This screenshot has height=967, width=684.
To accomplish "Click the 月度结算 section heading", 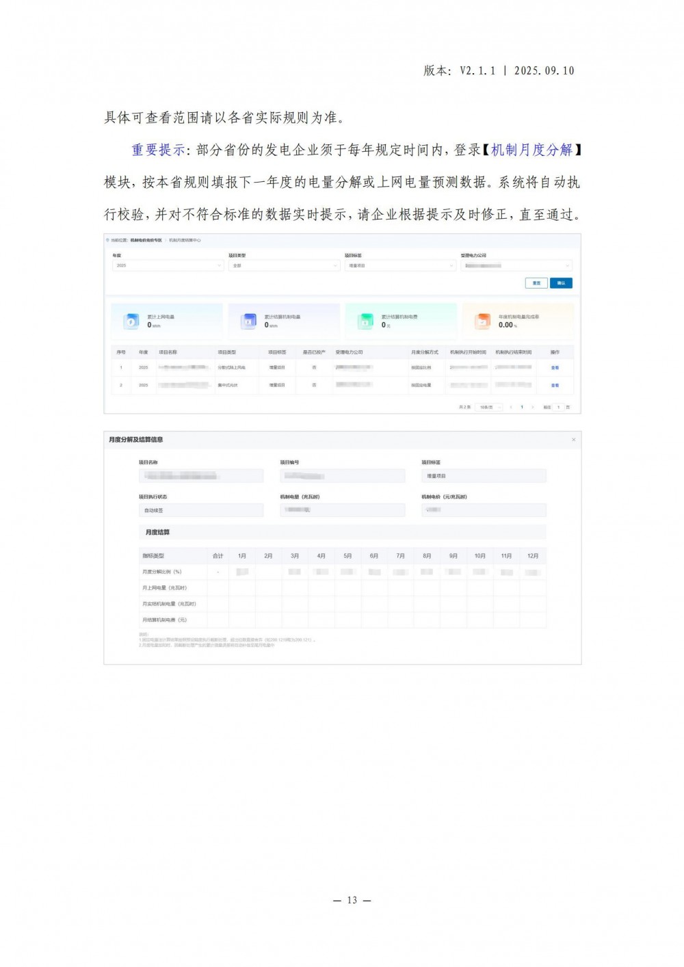I will [x=157, y=532].
